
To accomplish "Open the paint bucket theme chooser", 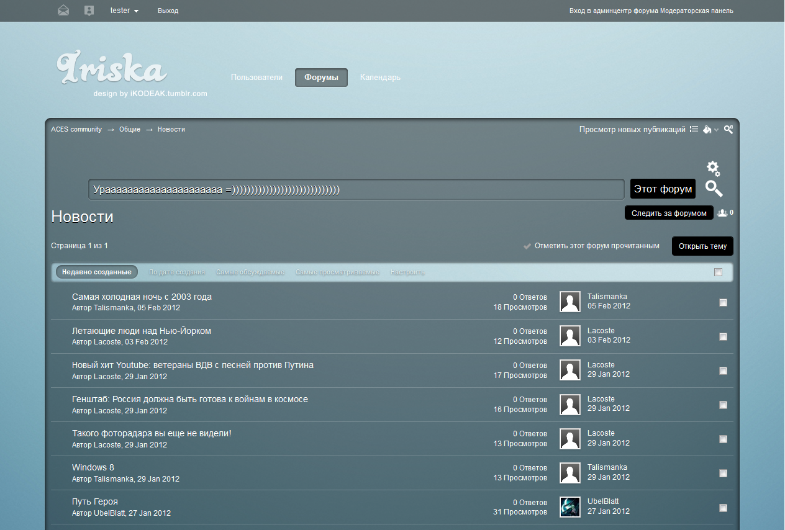I will click(x=707, y=130).
